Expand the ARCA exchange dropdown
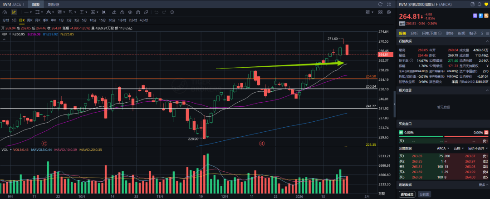Screen dimensions: 490x199 [x=442, y=148]
